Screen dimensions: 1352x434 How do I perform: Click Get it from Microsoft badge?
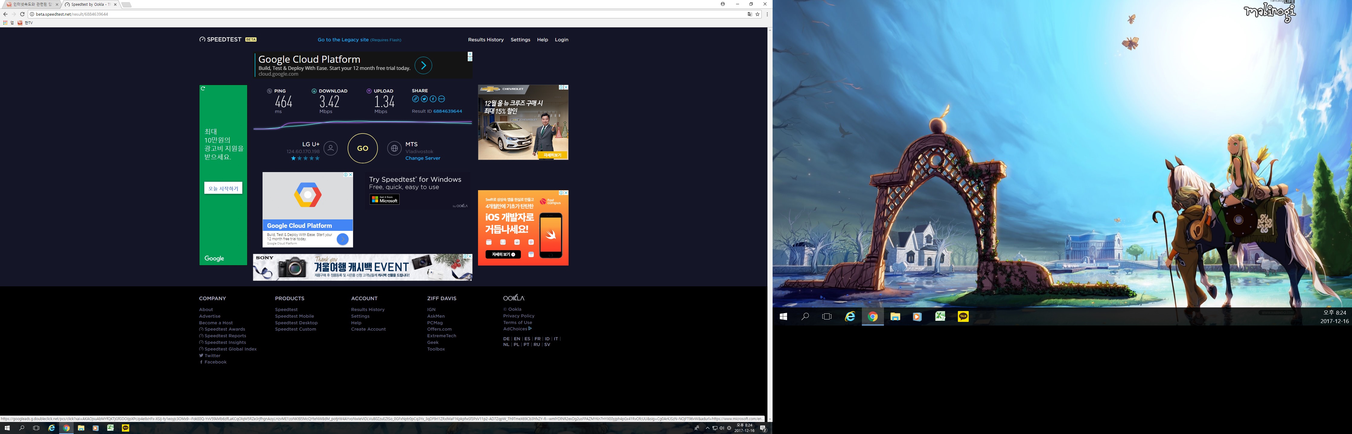[x=384, y=200]
